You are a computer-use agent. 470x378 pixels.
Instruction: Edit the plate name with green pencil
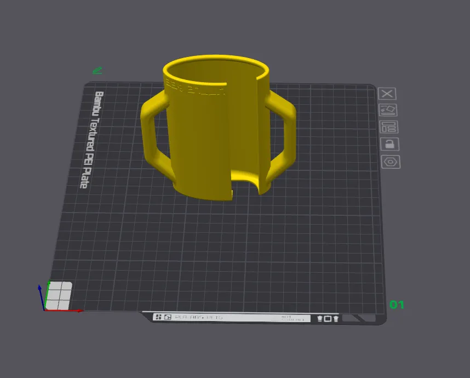coord(98,71)
